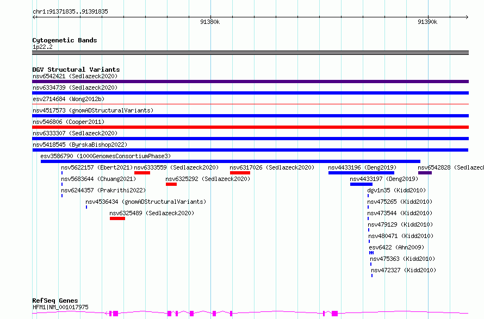Click the blue nsv4517573 variant bar
Screen dimensions: 484x319
click(250, 116)
